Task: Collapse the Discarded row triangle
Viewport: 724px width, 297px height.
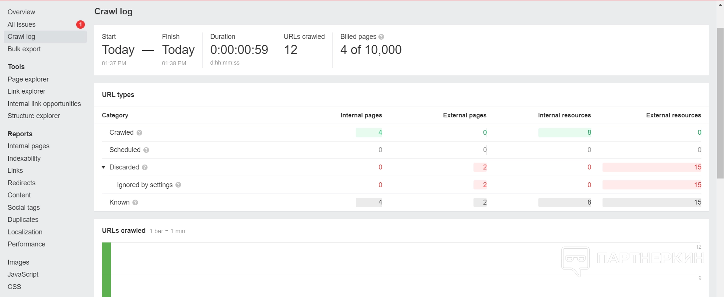Action: point(103,167)
